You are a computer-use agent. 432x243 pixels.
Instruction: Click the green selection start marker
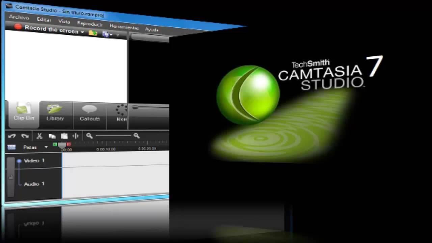[x=55, y=144]
